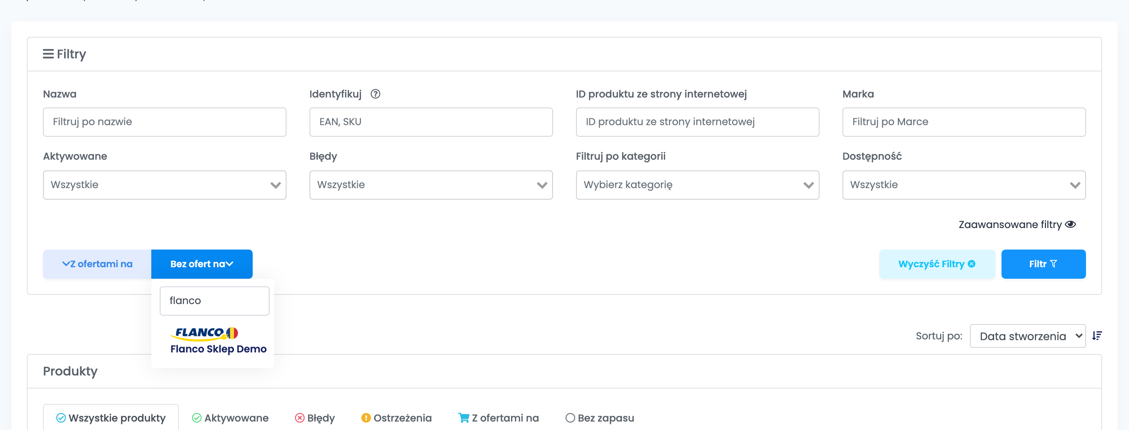Screen dimensions: 1129x430
Task: Show advanced filters via Zaawansowane filtry
Action: [x=1017, y=225]
